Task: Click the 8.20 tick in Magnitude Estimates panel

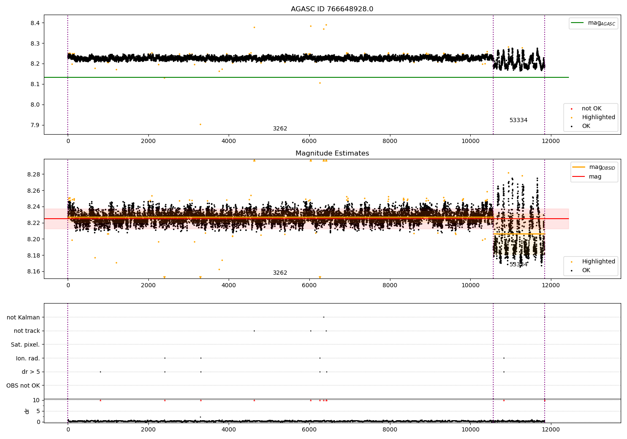Action: click(x=33, y=240)
